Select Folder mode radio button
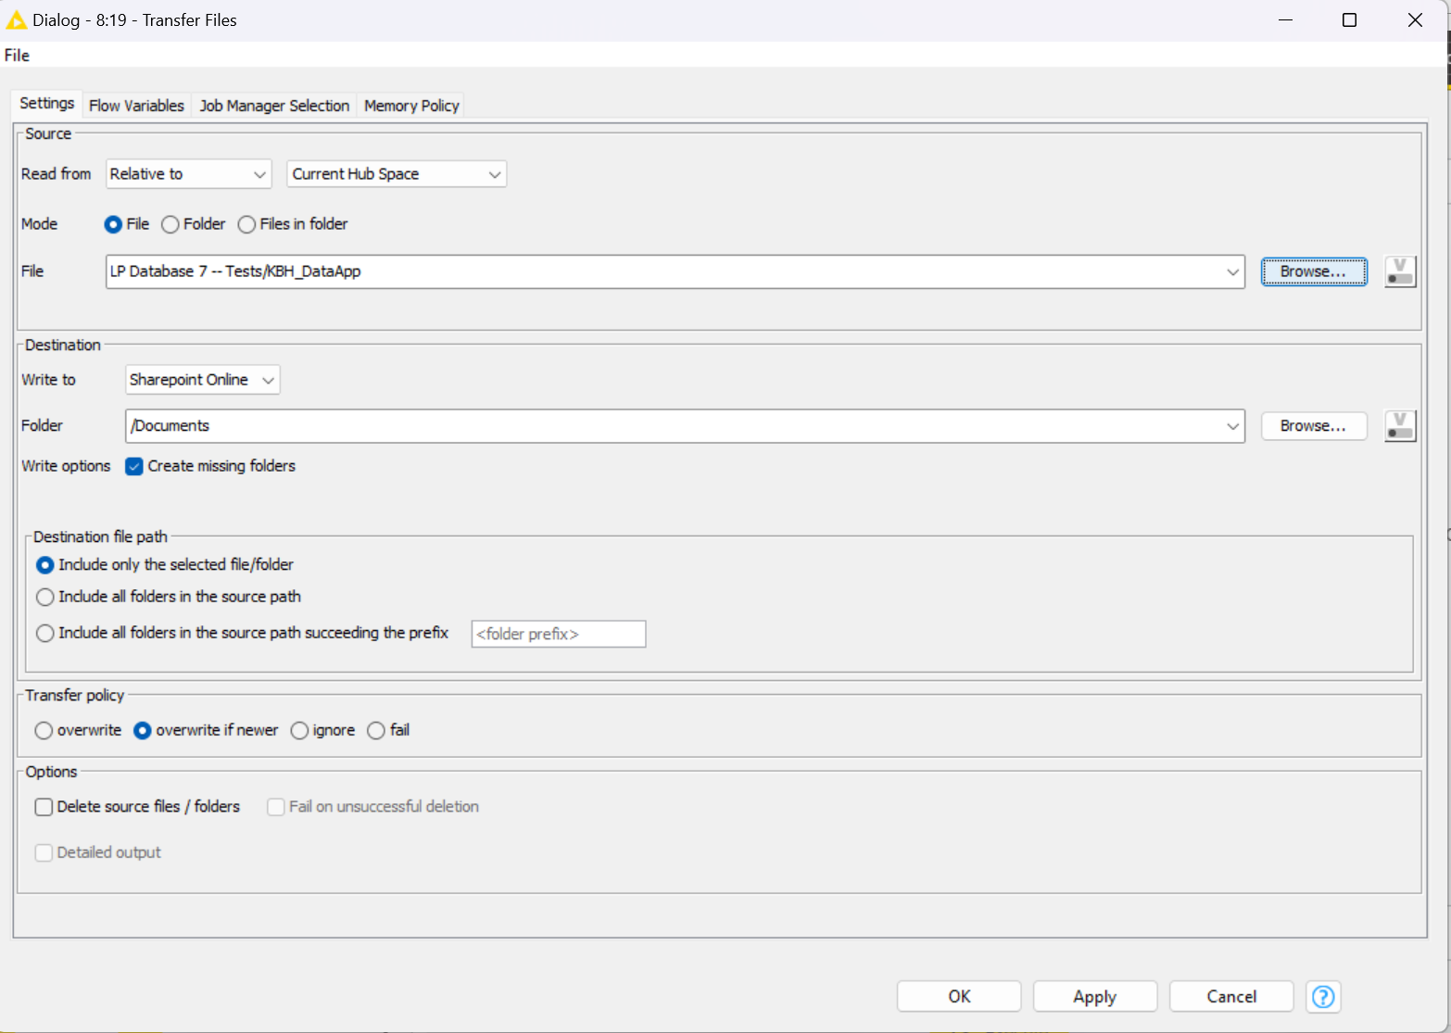 coord(170,224)
